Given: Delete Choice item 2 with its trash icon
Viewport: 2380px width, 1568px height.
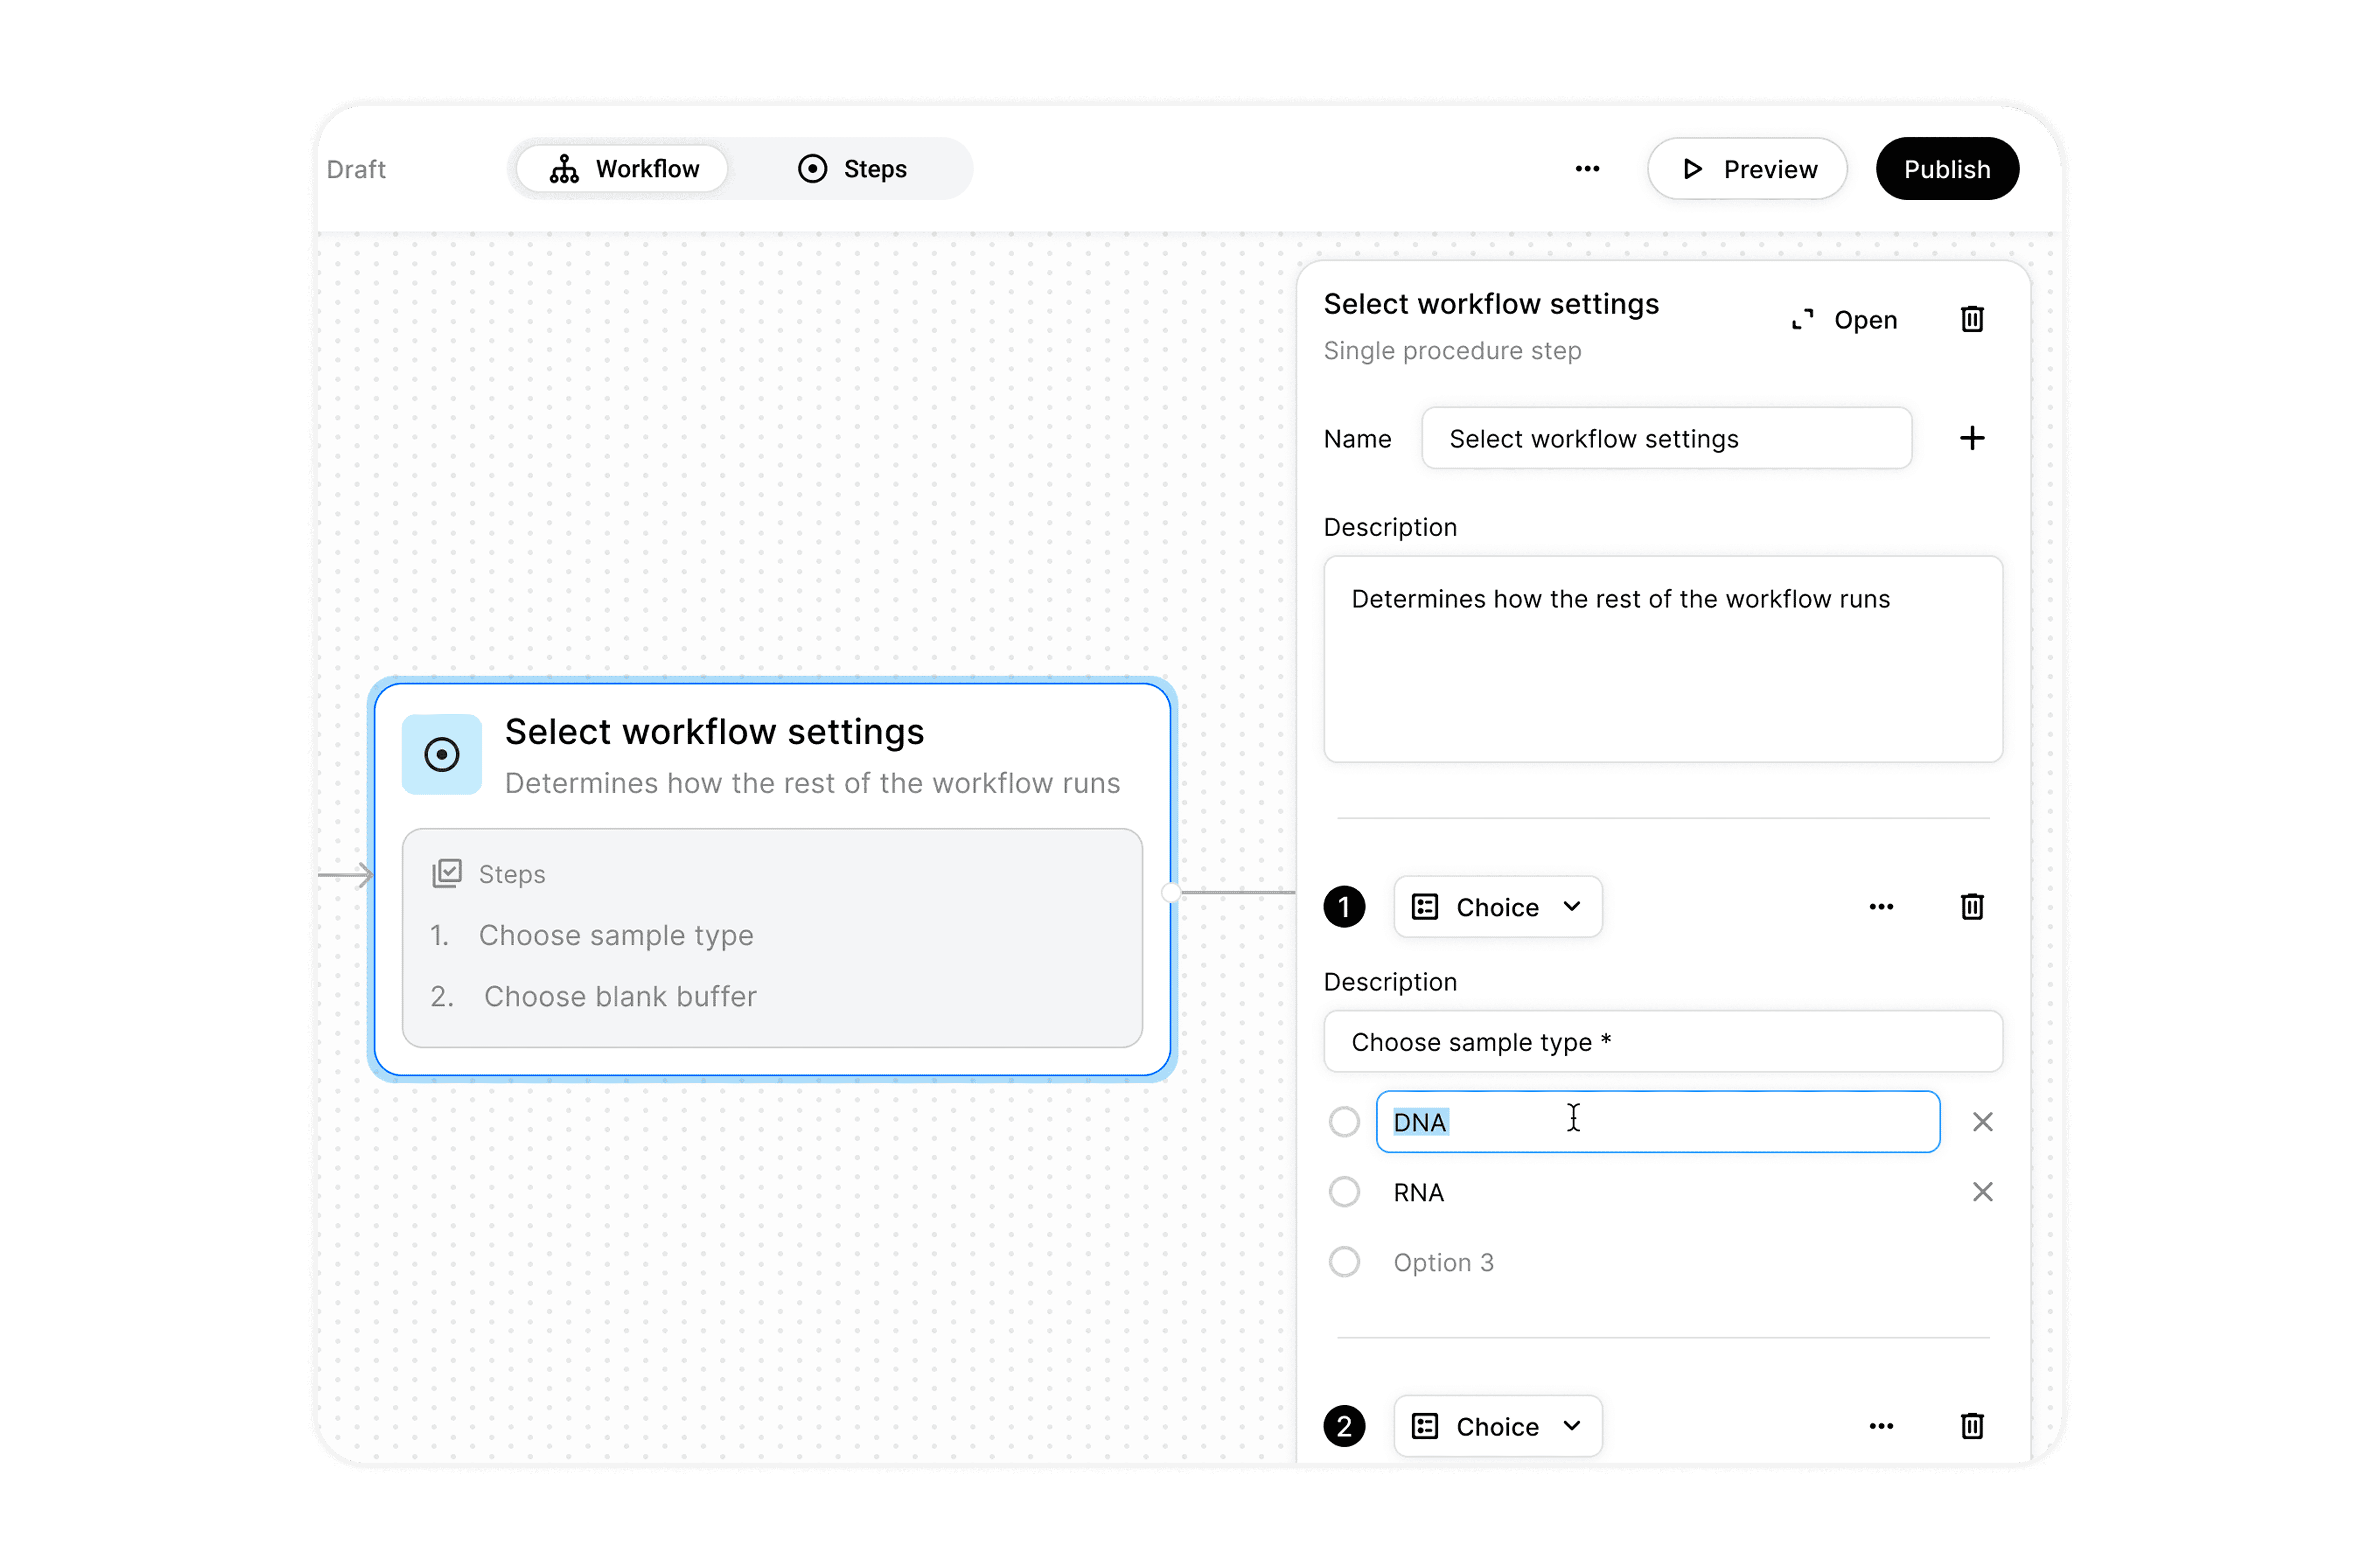Looking at the screenshot, I should (1971, 1426).
